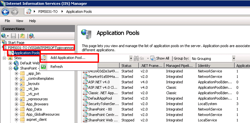Open the View menu

click(19, 21)
